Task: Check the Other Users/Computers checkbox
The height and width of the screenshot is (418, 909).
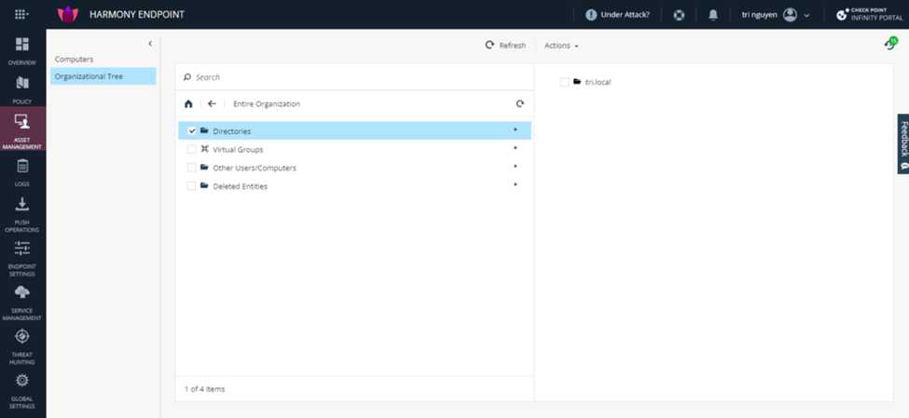Action: point(191,168)
